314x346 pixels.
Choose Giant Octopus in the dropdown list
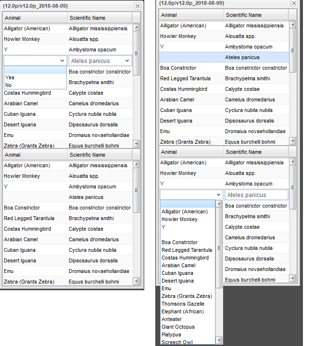[178, 327]
